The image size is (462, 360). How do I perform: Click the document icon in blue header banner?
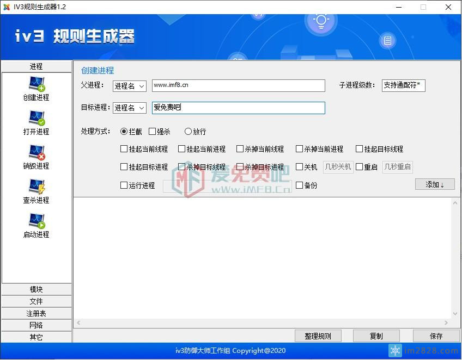[x=387, y=40]
